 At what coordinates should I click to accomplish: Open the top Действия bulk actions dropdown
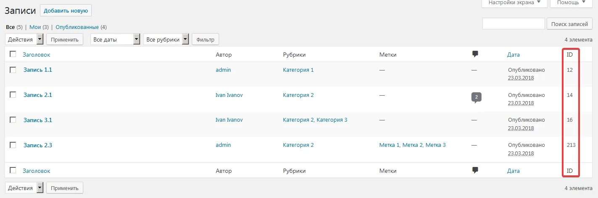coord(24,39)
